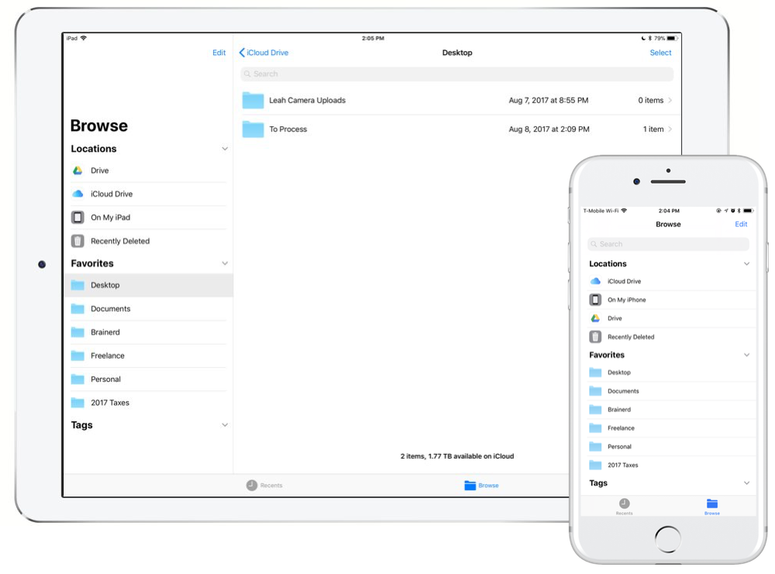Click 'T-Mobile Wi-Fi' carrier text on iPhone
Screen dimensions: 775x574
click(x=601, y=211)
